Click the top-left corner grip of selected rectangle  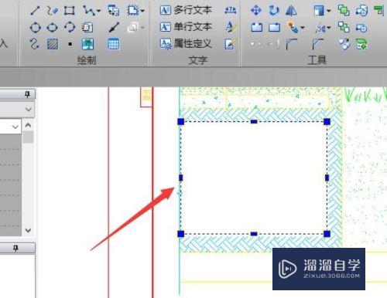(x=181, y=121)
